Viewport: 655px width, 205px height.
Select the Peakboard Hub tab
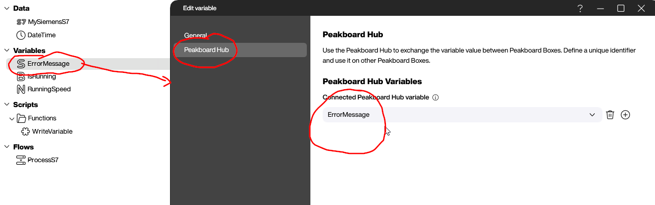[240, 50]
